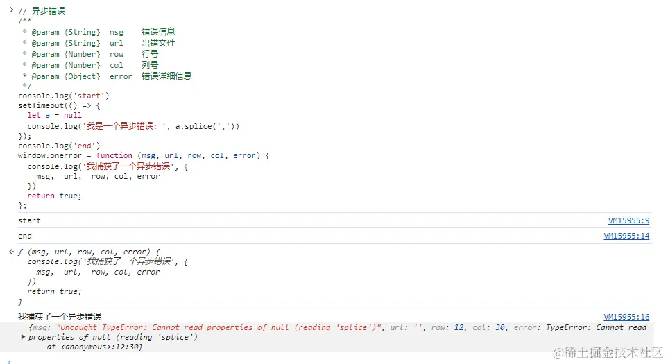
Task: Click the 'start' console output line
Action: pyautogui.click(x=29, y=220)
